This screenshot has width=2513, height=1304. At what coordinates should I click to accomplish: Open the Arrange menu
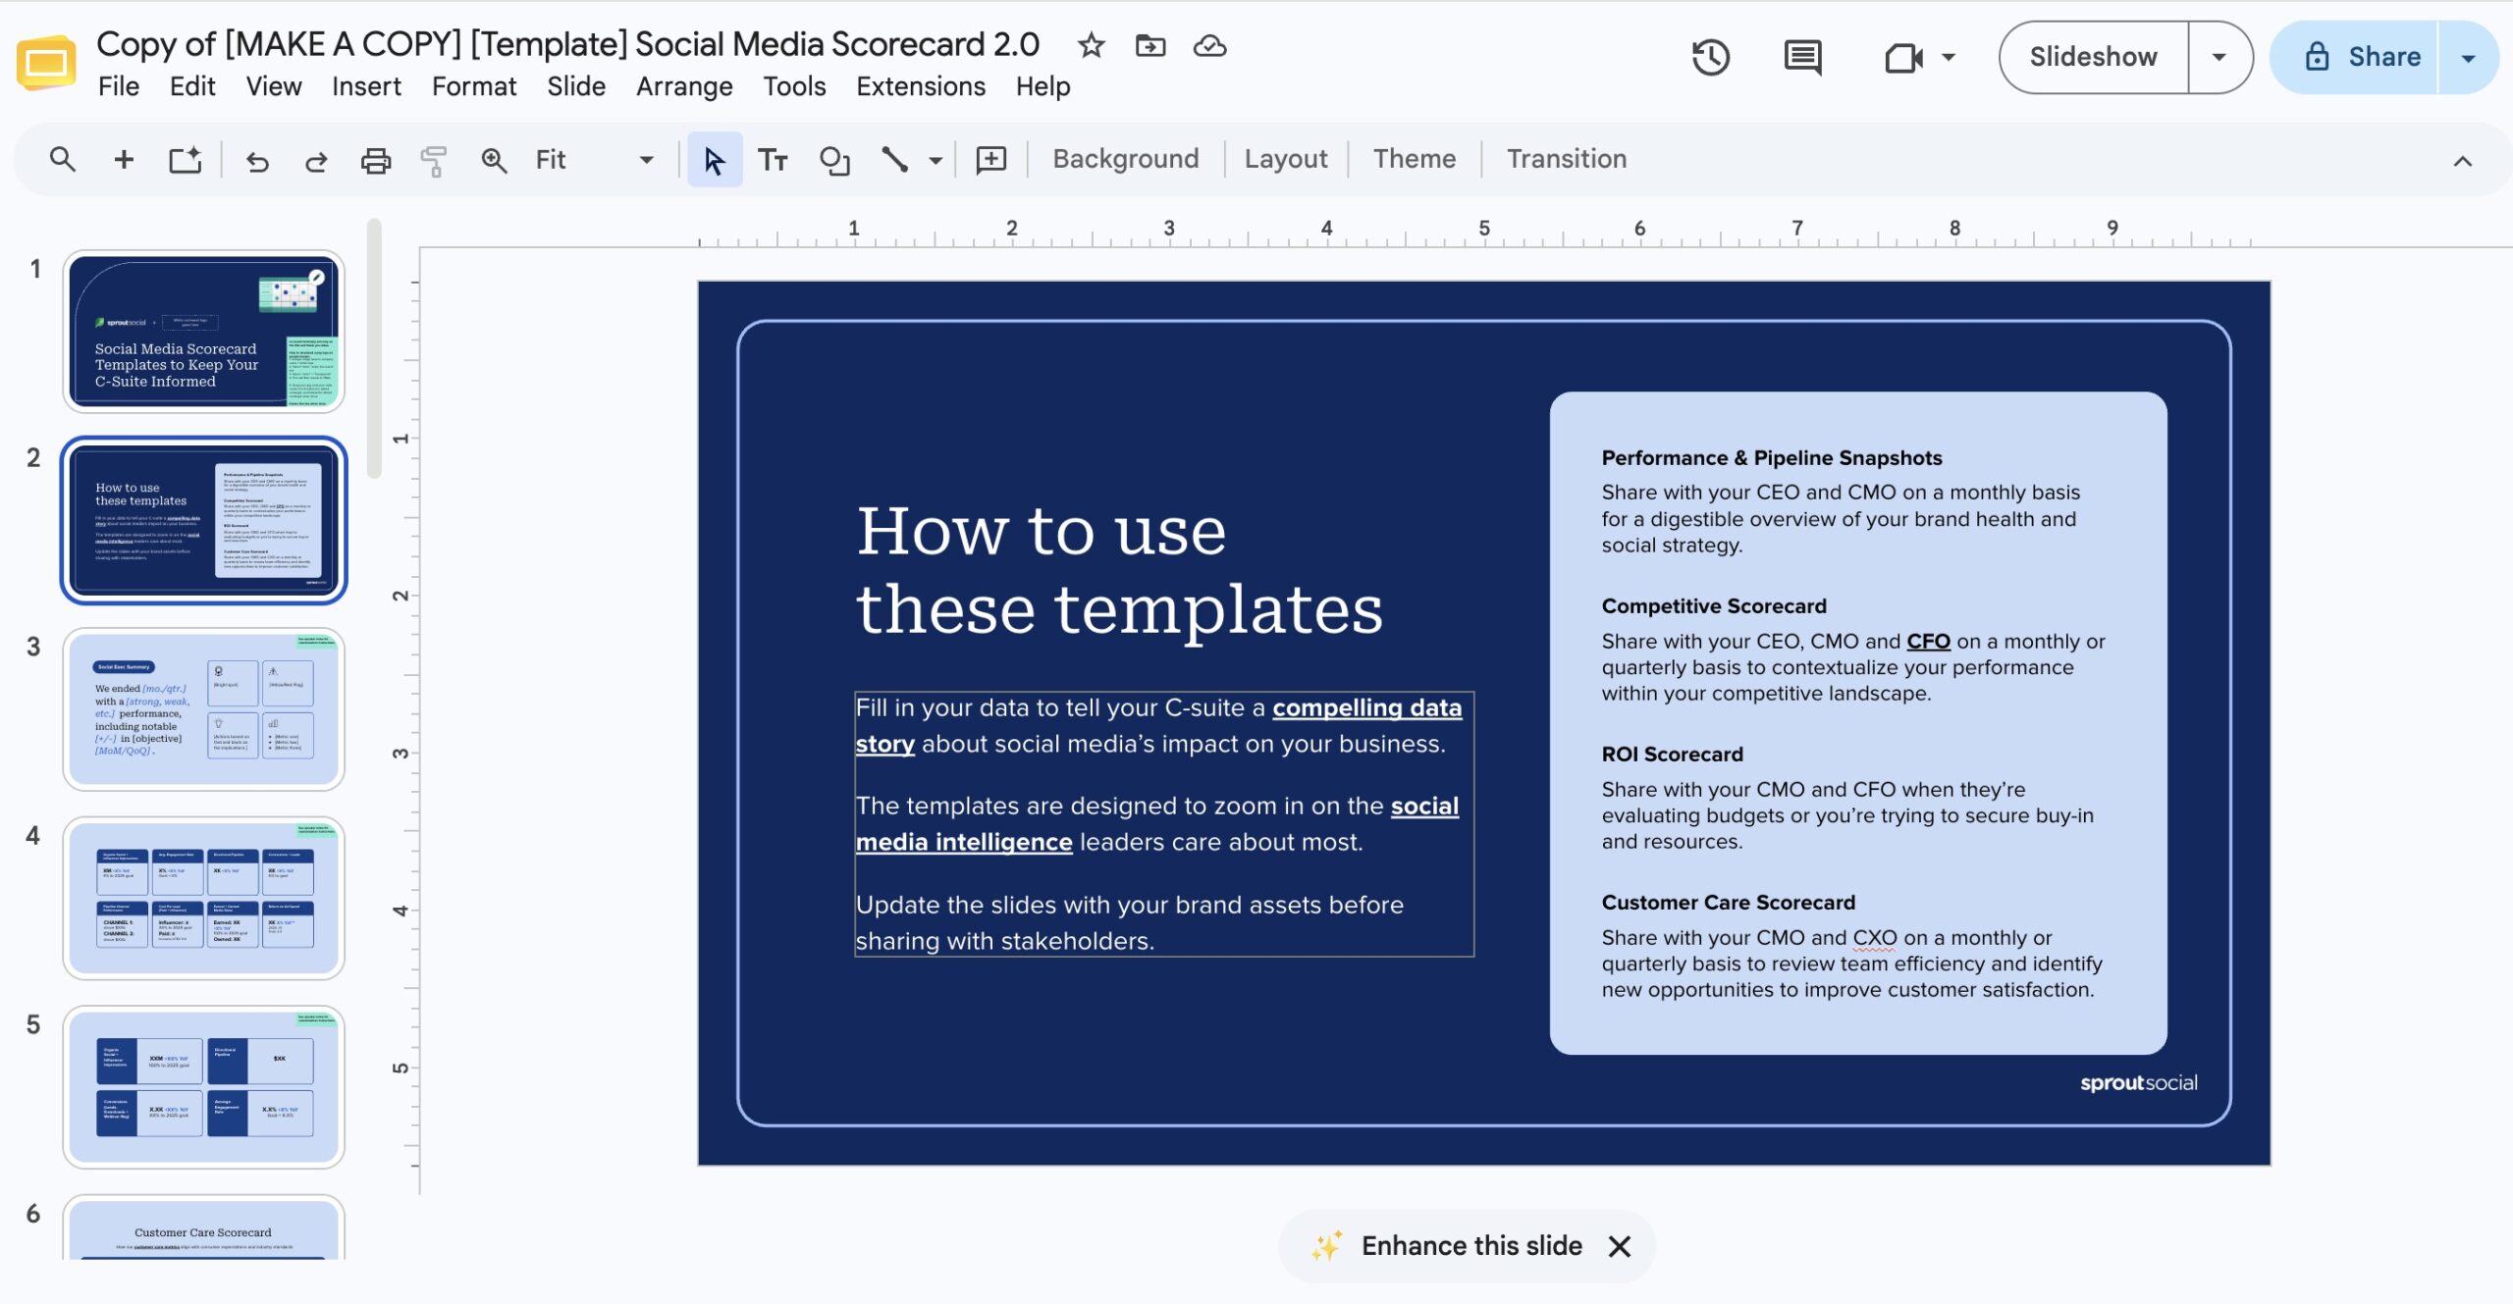point(684,86)
